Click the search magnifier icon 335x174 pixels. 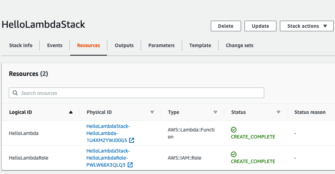[x=15, y=93]
